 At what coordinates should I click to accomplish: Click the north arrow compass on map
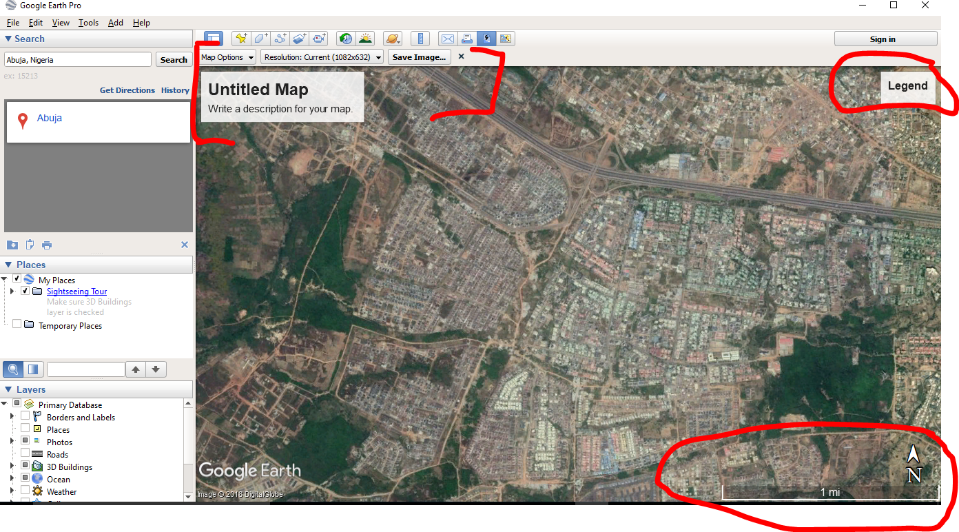[914, 464]
